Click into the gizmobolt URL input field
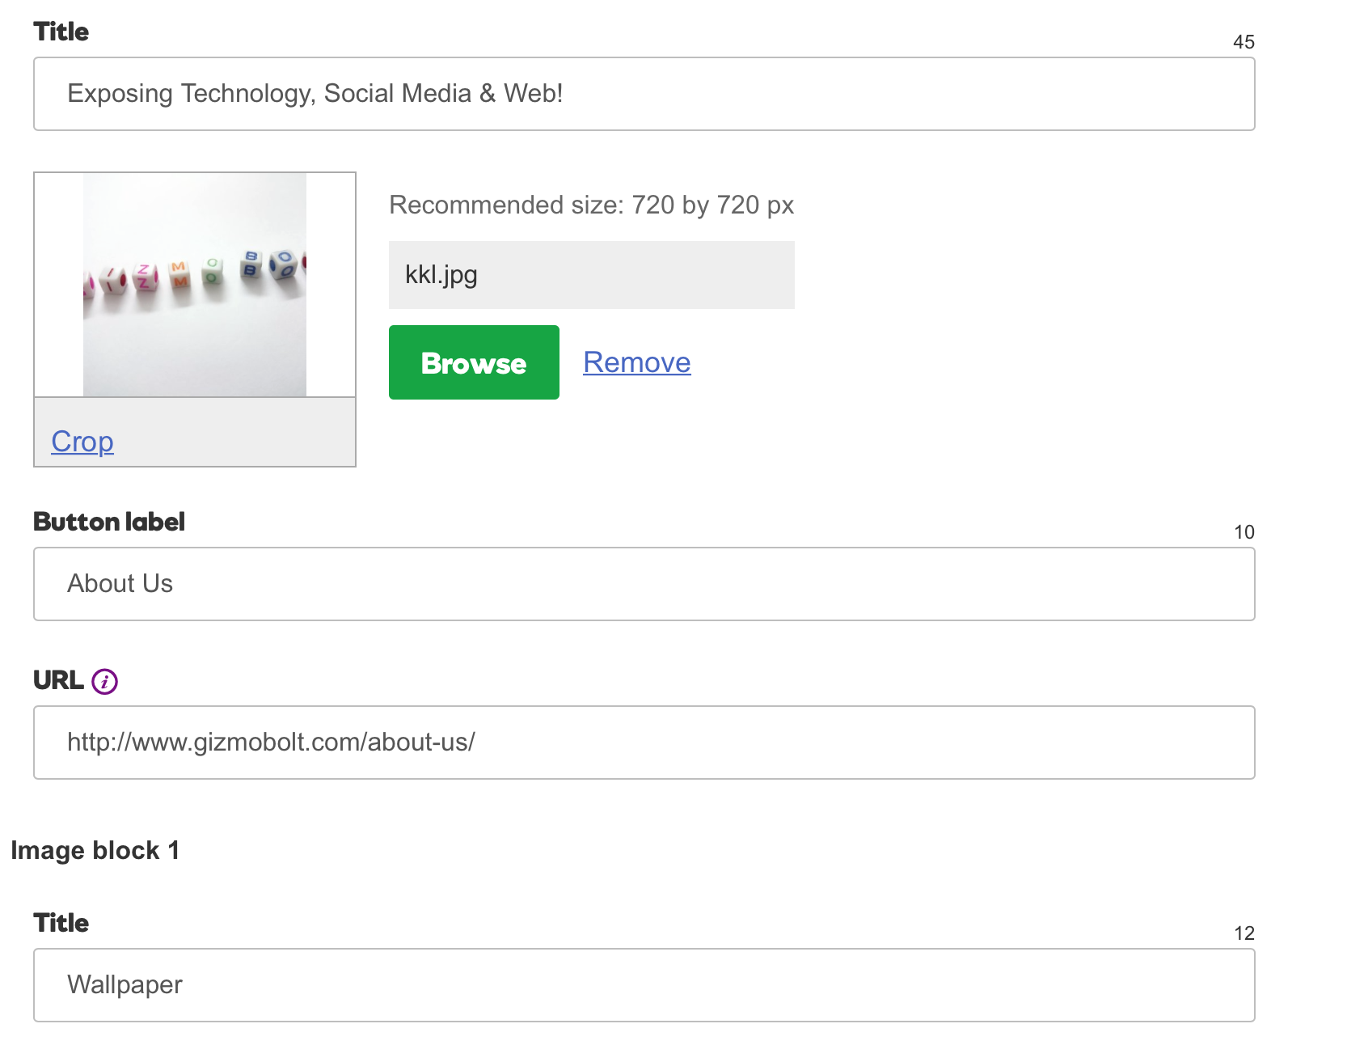This screenshot has width=1347, height=1045. click(644, 742)
